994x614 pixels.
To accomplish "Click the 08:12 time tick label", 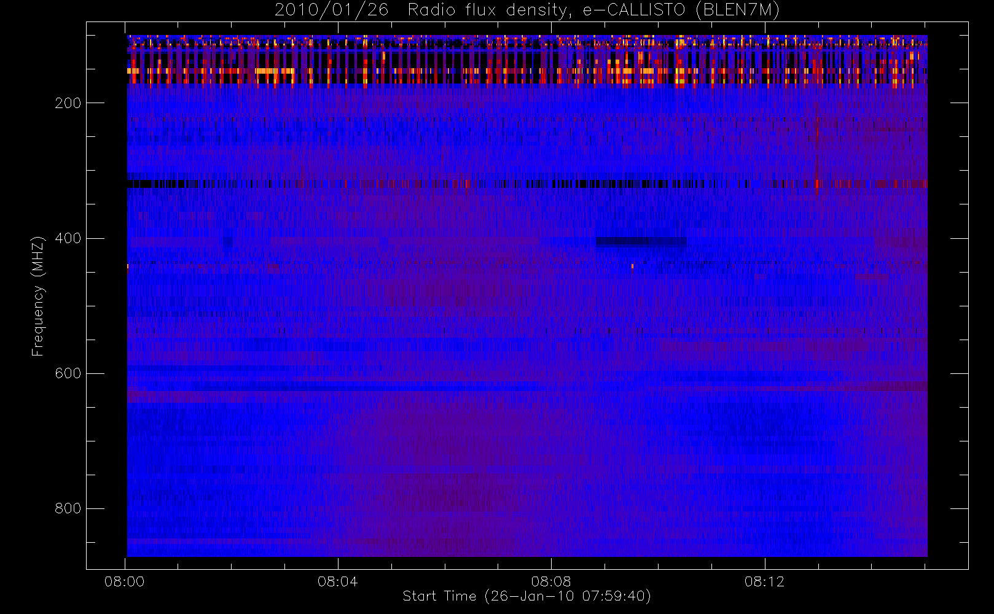I will pyautogui.click(x=765, y=581).
